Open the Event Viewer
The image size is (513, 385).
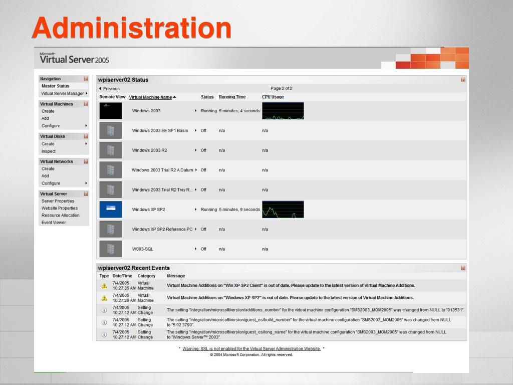point(54,223)
